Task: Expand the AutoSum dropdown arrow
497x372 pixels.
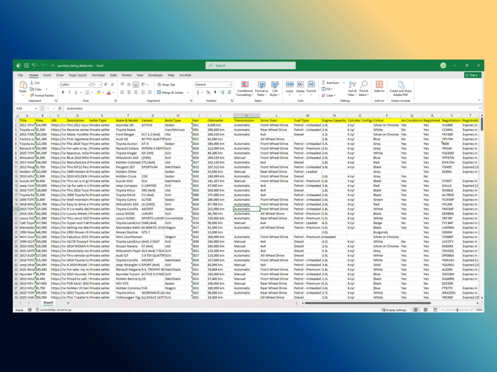Action: (343, 82)
